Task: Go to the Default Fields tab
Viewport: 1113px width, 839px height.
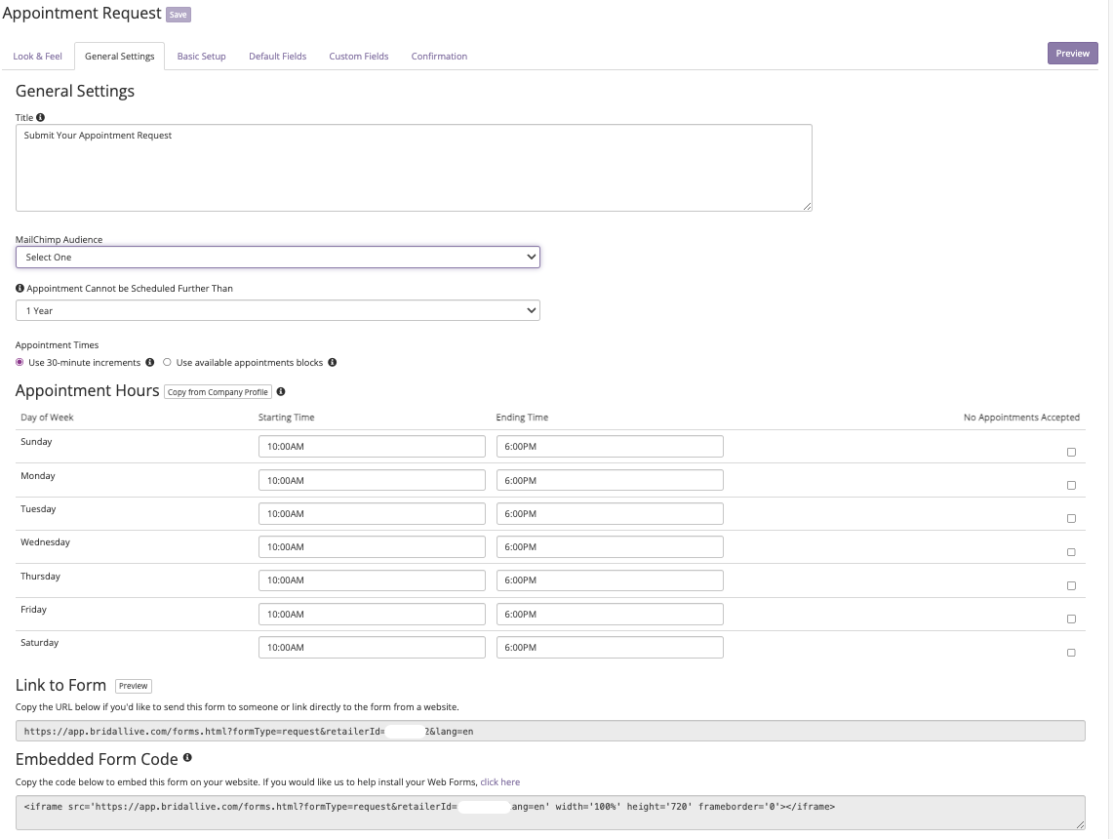Action: pyautogui.click(x=278, y=56)
